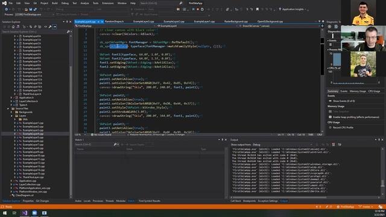This screenshot has width=386, height=217.
Task: Click the Break All pause icon
Action: (x=193, y=10)
